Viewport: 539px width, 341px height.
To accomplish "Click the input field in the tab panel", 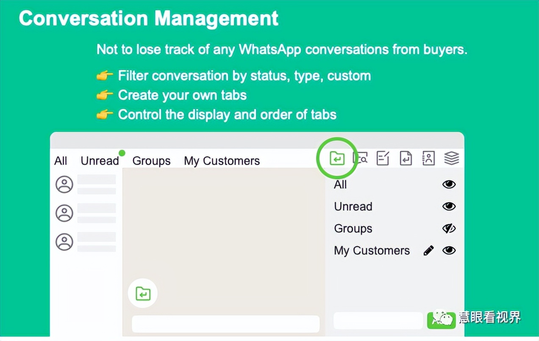I will tap(378, 321).
